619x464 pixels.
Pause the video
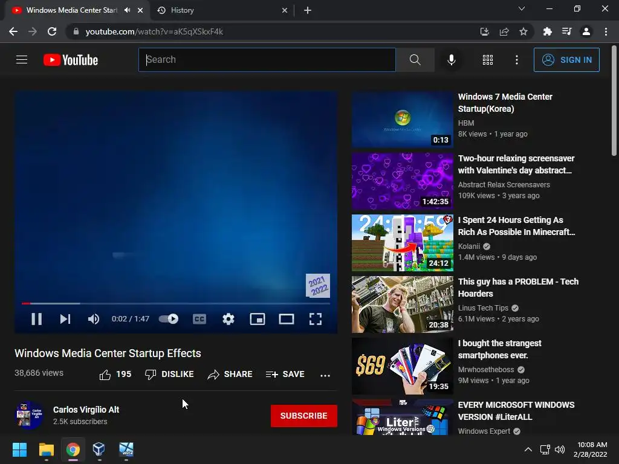(37, 319)
